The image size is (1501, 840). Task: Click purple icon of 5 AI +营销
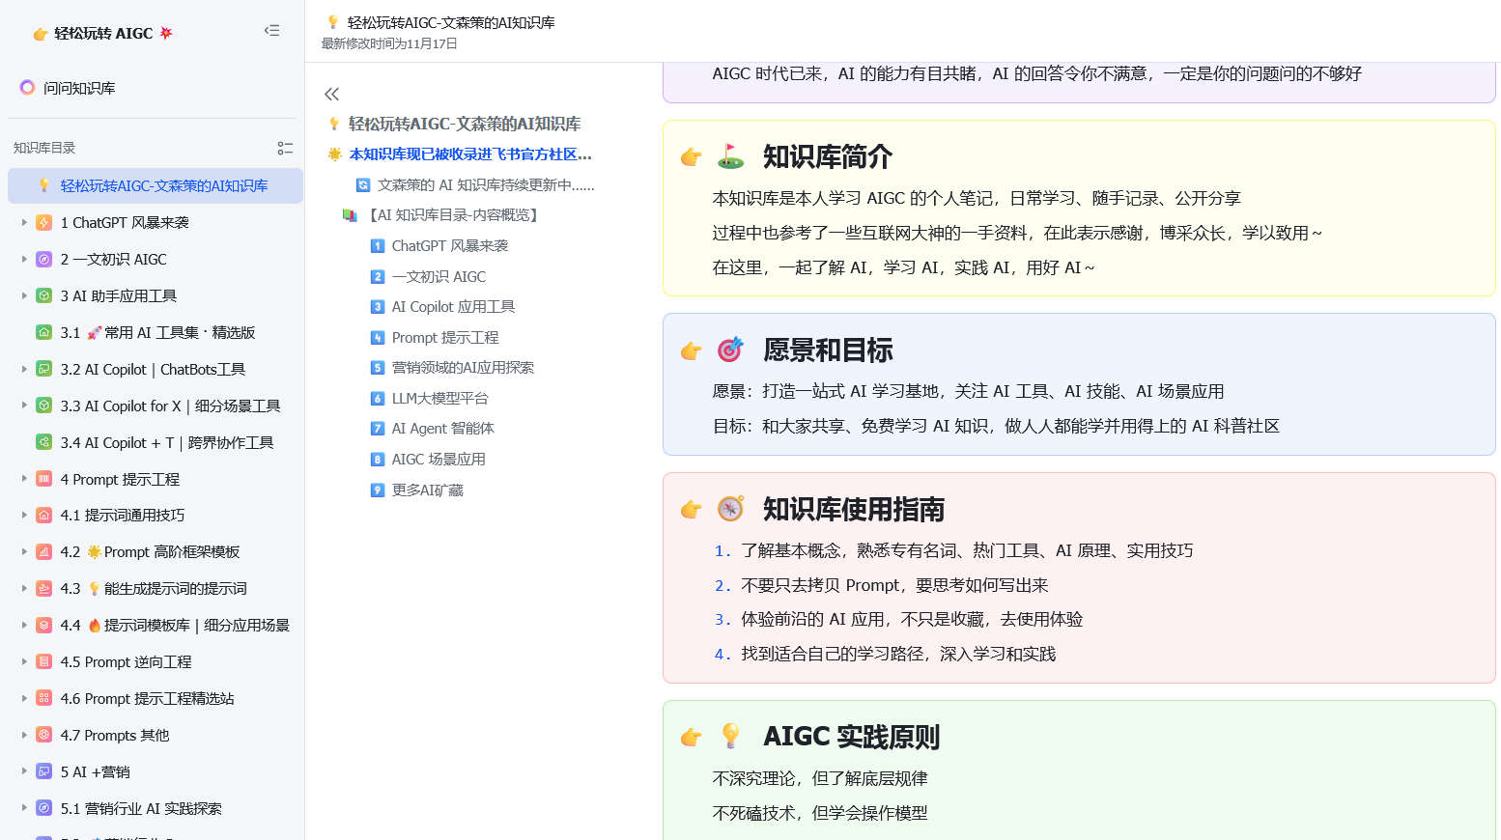[43, 771]
